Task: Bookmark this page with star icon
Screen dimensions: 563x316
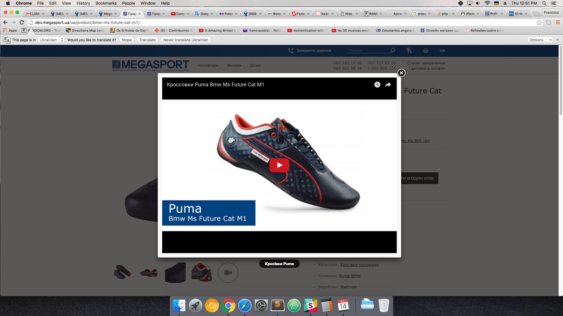Action: (x=539, y=23)
